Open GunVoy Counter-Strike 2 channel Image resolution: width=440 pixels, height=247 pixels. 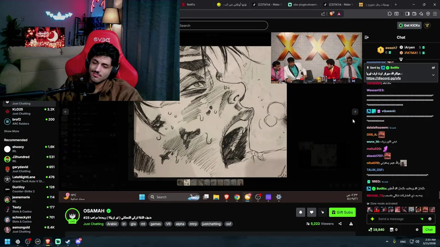pos(29,189)
